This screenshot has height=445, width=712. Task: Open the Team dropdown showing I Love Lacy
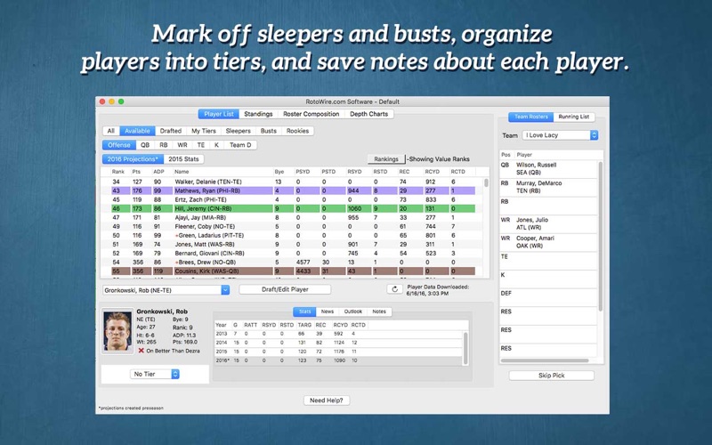coord(560,135)
